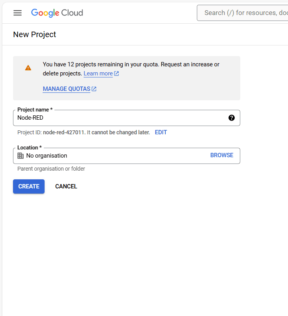Click BROWSE to pick a parent organisation
The width and height of the screenshot is (288, 316).
click(222, 155)
